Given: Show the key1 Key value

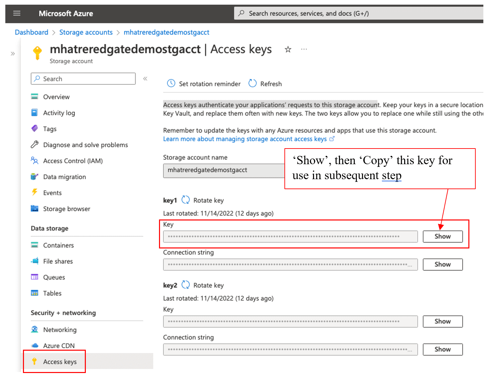Looking at the screenshot, I should click(x=442, y=236).
